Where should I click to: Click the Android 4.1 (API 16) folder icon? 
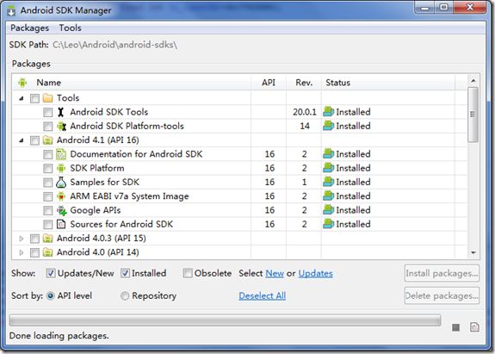coord(47,140)
